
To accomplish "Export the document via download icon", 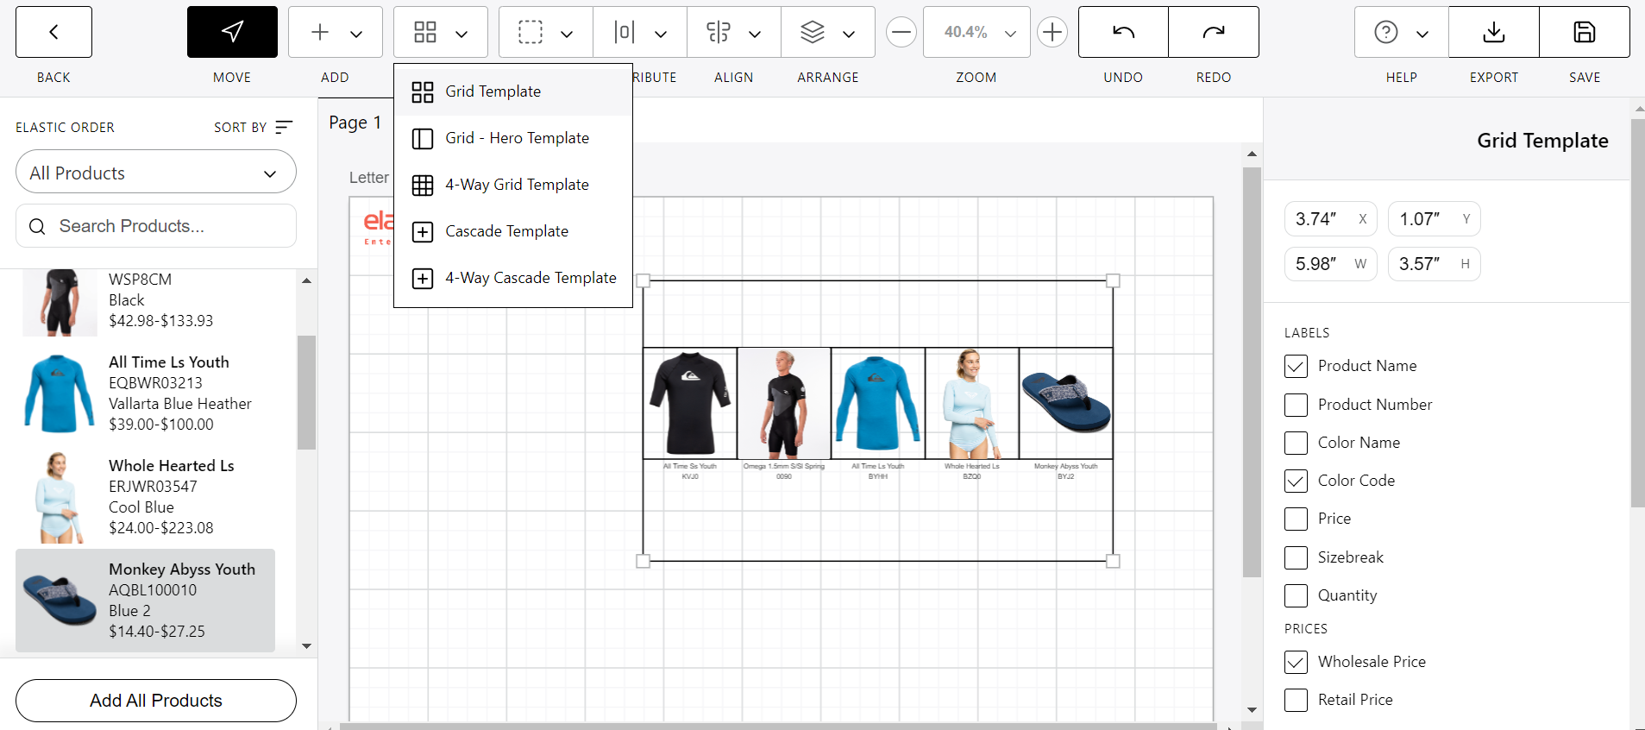I will point(1493,33).
